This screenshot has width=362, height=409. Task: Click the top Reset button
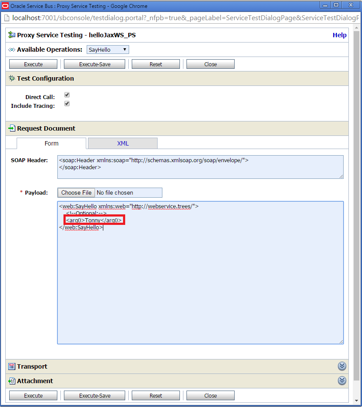pos(156,64)
